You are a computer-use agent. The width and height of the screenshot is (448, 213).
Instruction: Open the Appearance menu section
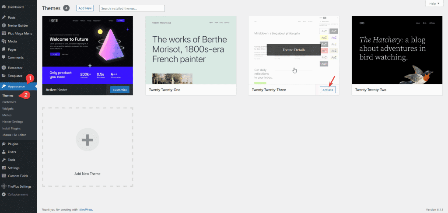point(17,87)
